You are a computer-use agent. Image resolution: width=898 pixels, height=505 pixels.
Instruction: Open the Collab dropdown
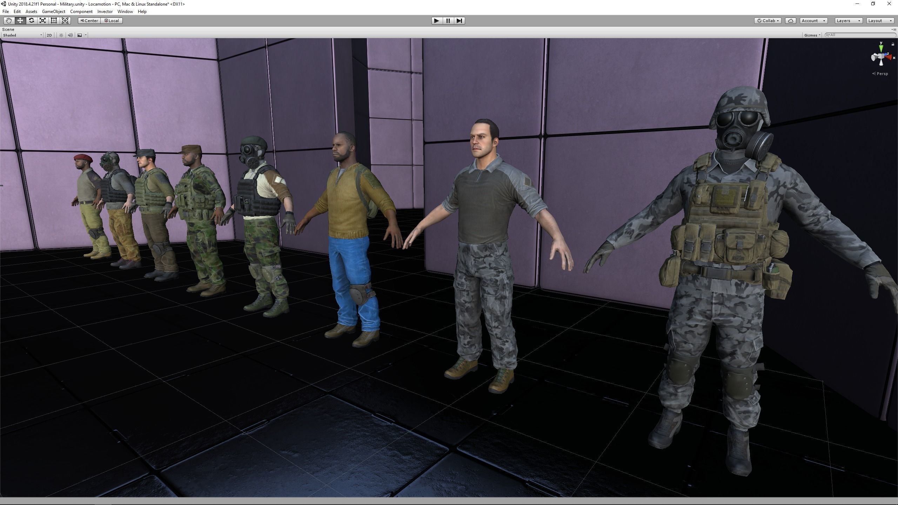(768, 21)
